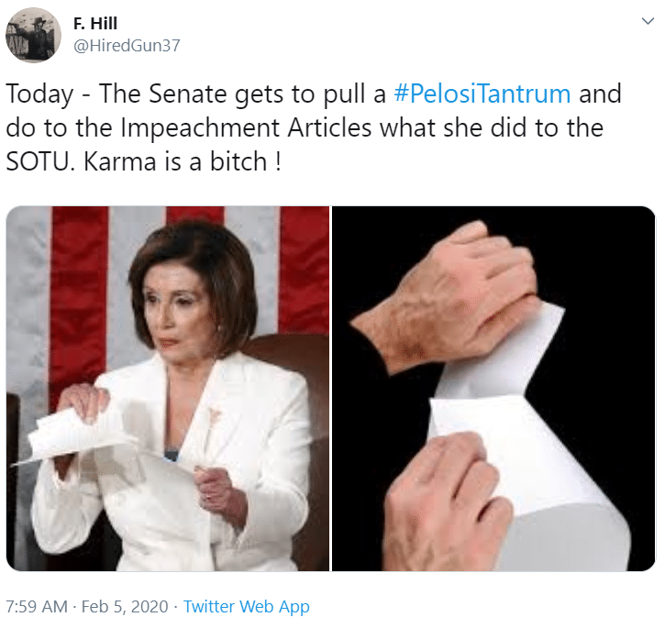Click the word Karma in tweet

pyautogui.click(x=120, y=162)
